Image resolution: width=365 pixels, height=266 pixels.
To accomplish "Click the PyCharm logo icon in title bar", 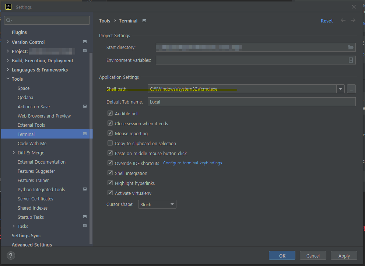I will coord(8,7).
